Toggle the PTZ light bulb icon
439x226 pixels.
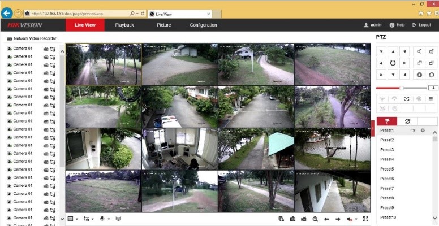[382, 98]
